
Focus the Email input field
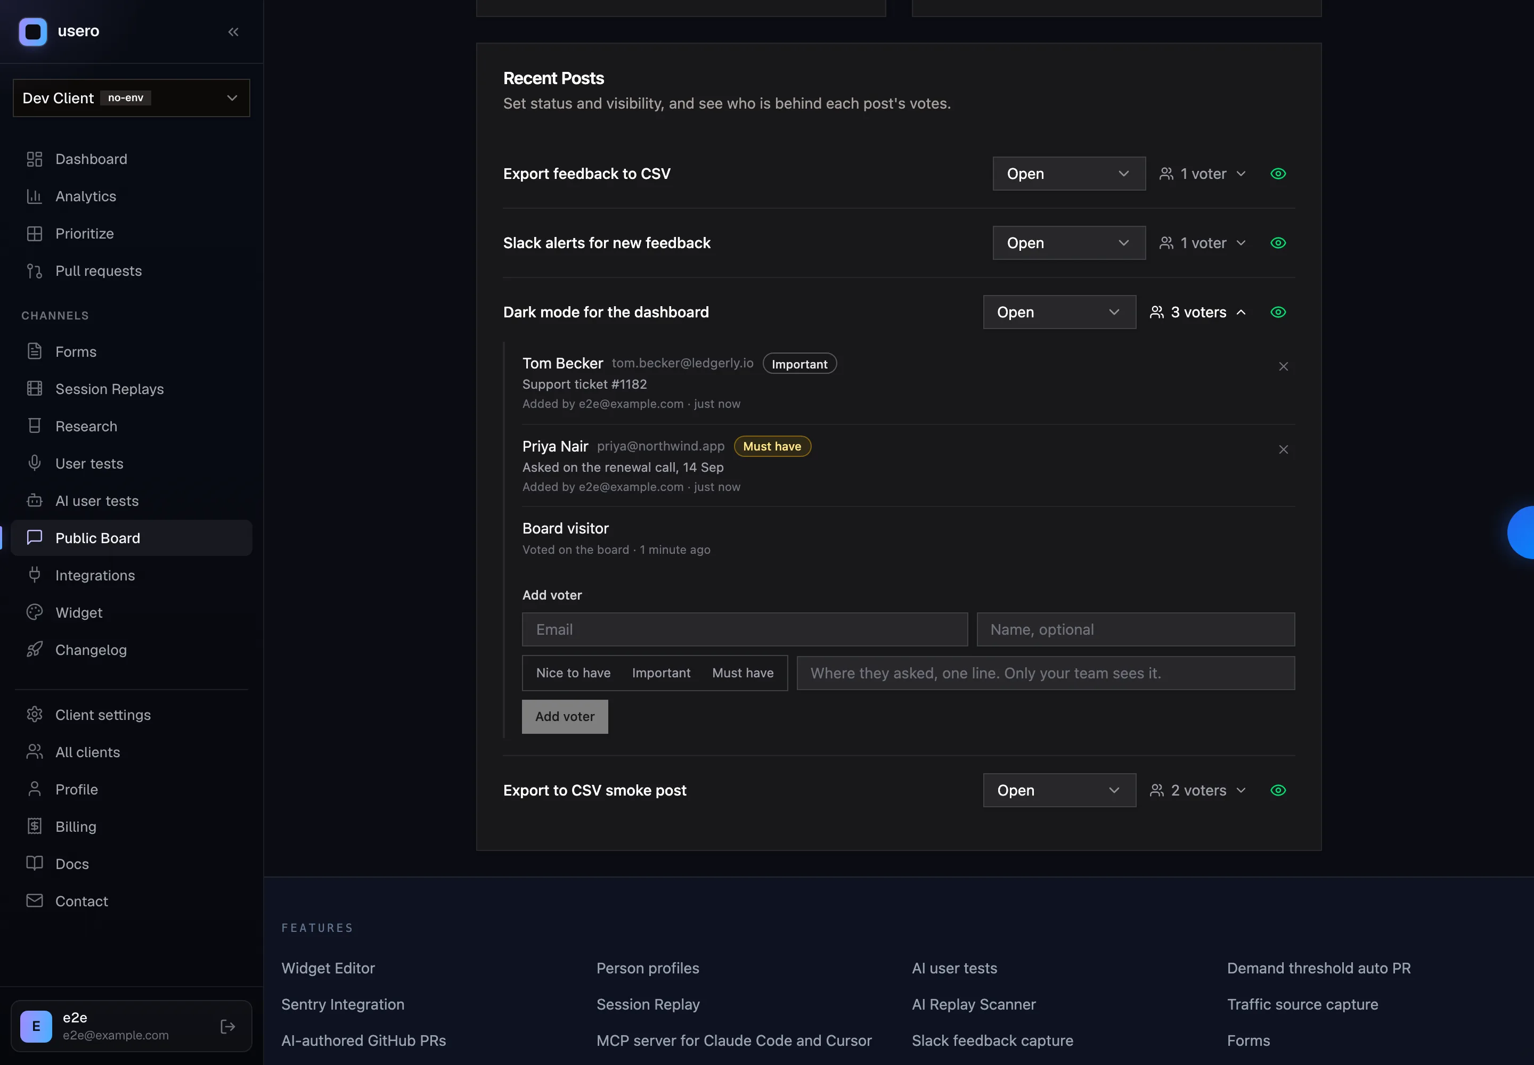(745, 629)
